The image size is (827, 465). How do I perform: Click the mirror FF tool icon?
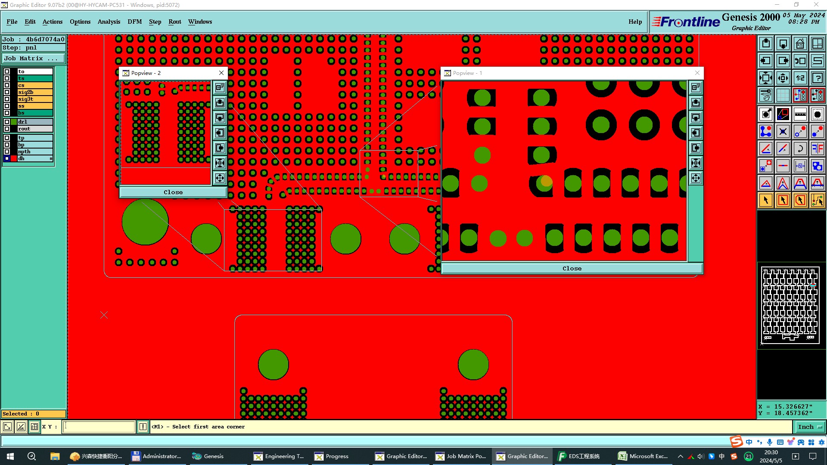(x=817, y=149)
